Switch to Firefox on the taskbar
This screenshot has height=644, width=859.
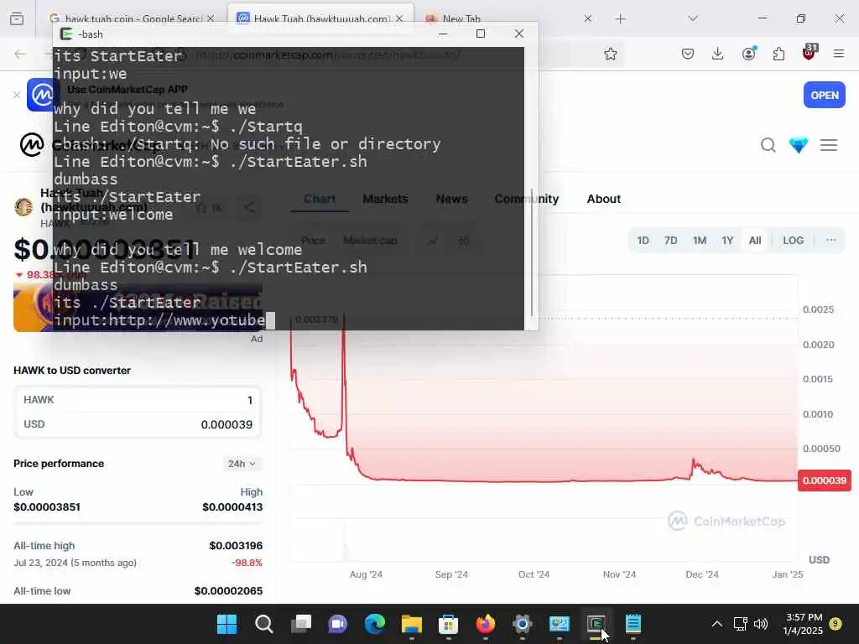tap(486, 624)
